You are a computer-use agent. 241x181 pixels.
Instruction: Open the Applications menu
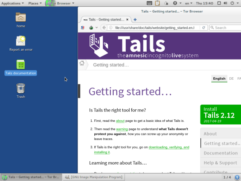(x=13, y=3)
